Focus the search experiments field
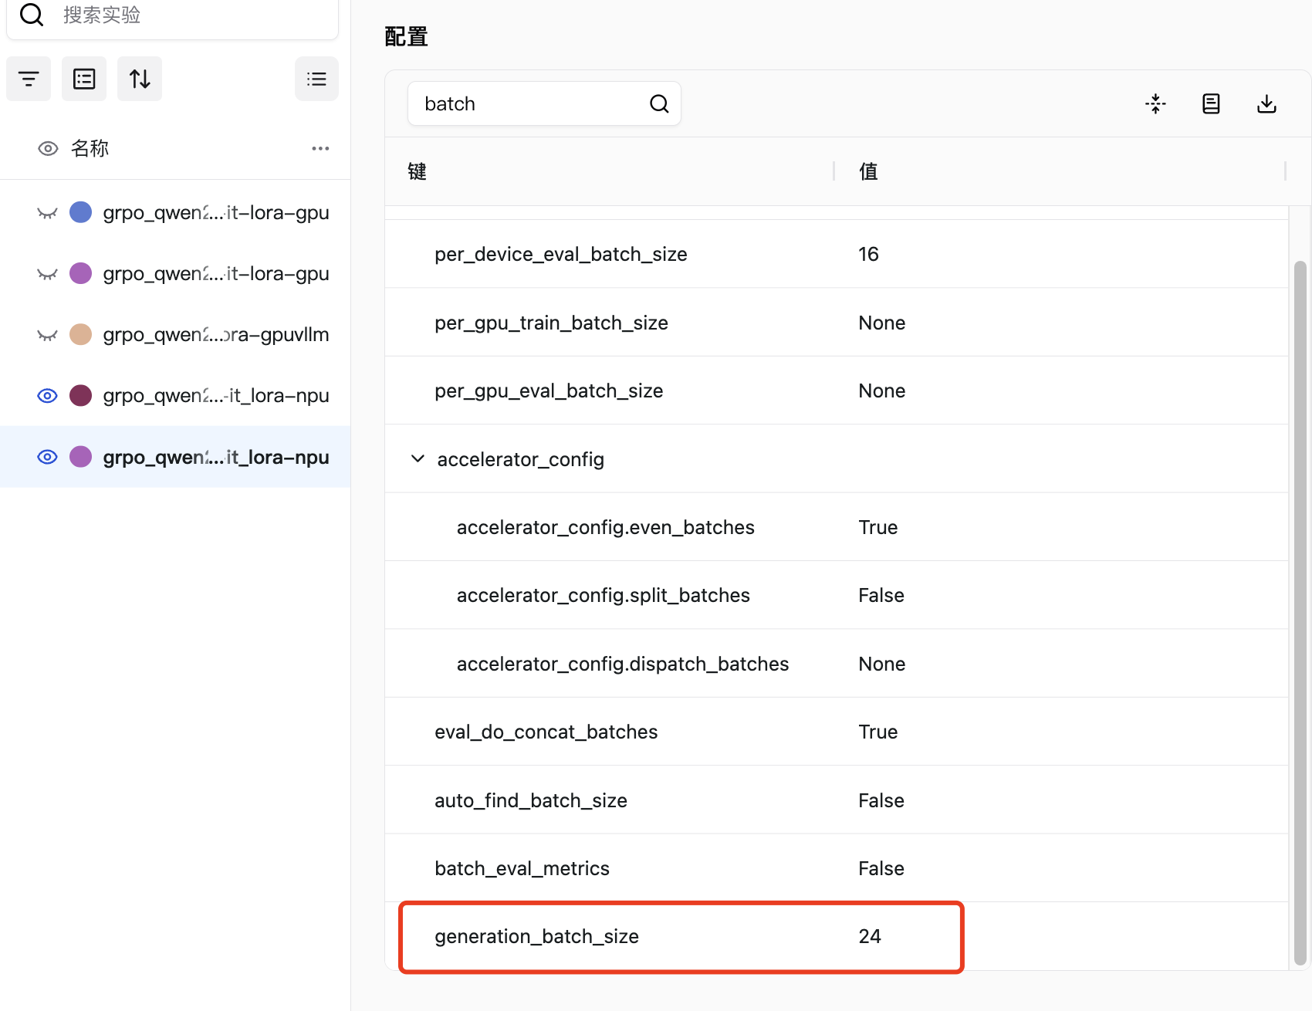The width and height of the screenshot is (1312, 1011). pyautogui.click(x=173, y=15)
